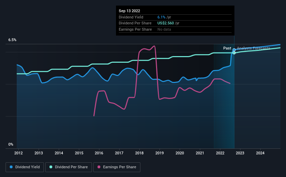Screen dimensions: 286x177
Task: Click the 0% y-axis label
Action: coord(11,144)
